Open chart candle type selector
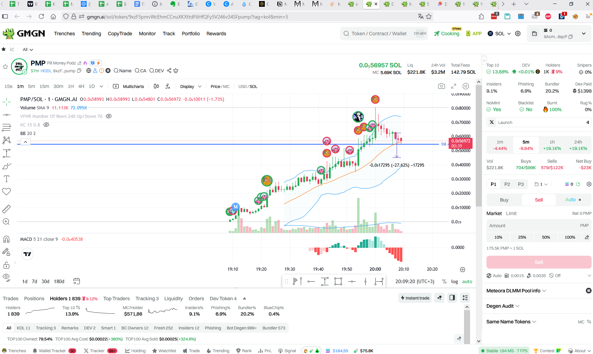Image resolution: width=593 pixels, height=354 pixels. tap(156, 86)
